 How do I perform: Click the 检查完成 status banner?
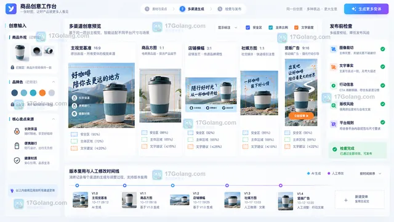click(x=358, y=150)
